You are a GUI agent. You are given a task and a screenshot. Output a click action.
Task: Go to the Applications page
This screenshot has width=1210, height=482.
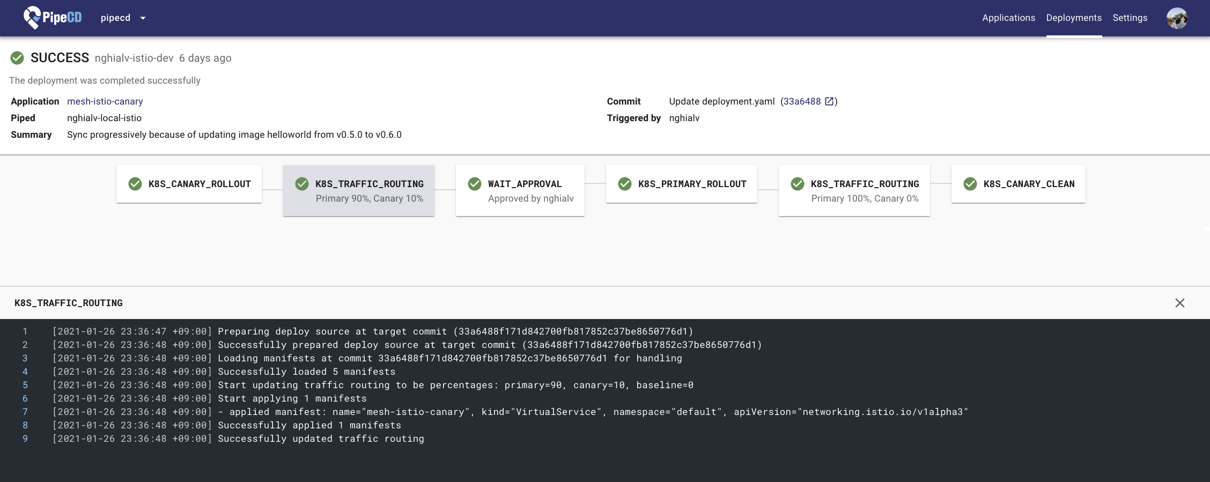(1008, 18)
